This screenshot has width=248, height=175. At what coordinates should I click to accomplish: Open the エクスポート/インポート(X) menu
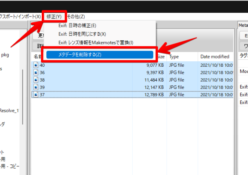click(21, 16)
